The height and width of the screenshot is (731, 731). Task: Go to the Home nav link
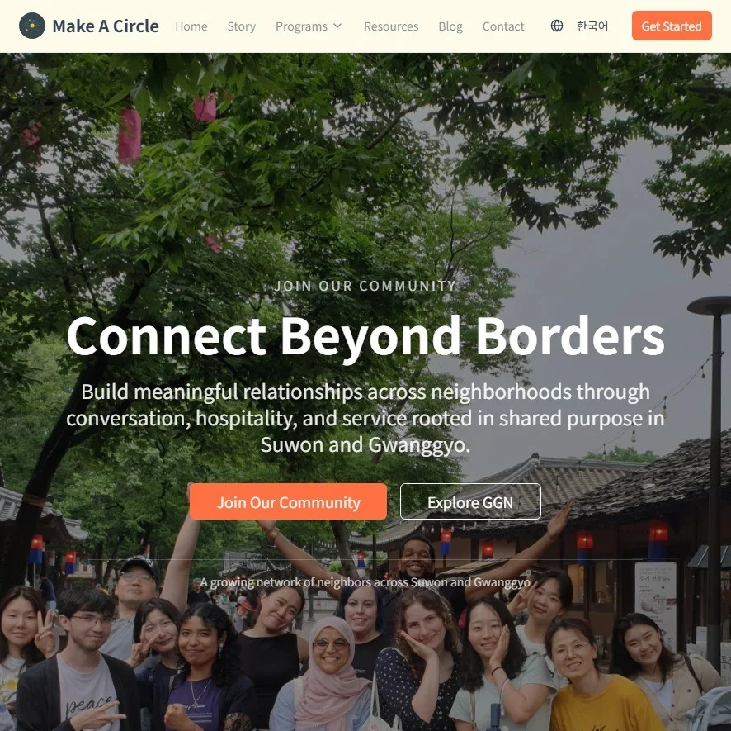tap(191, 26)
